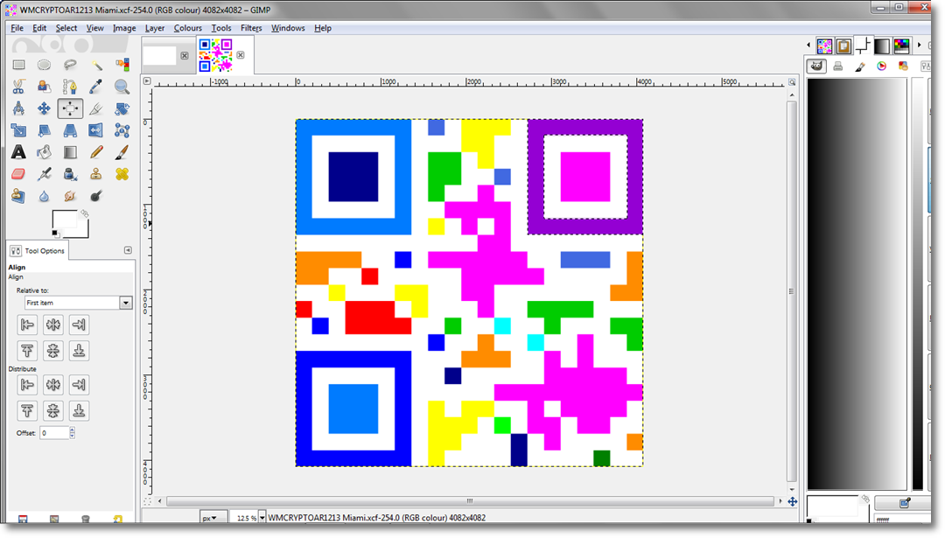Distribute bottoms of targets
945x538 pixels.
pyautogui.click(x=79, y=411)
